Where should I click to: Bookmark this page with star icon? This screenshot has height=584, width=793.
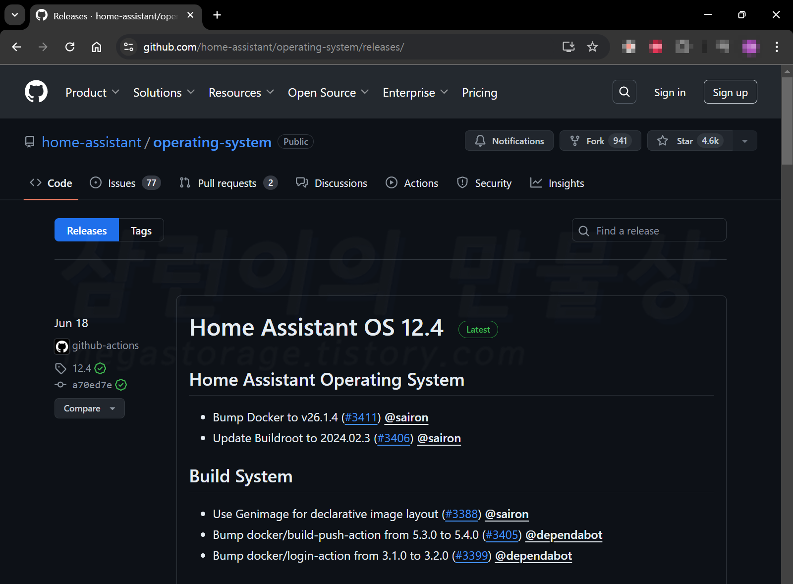coord(592,47)
